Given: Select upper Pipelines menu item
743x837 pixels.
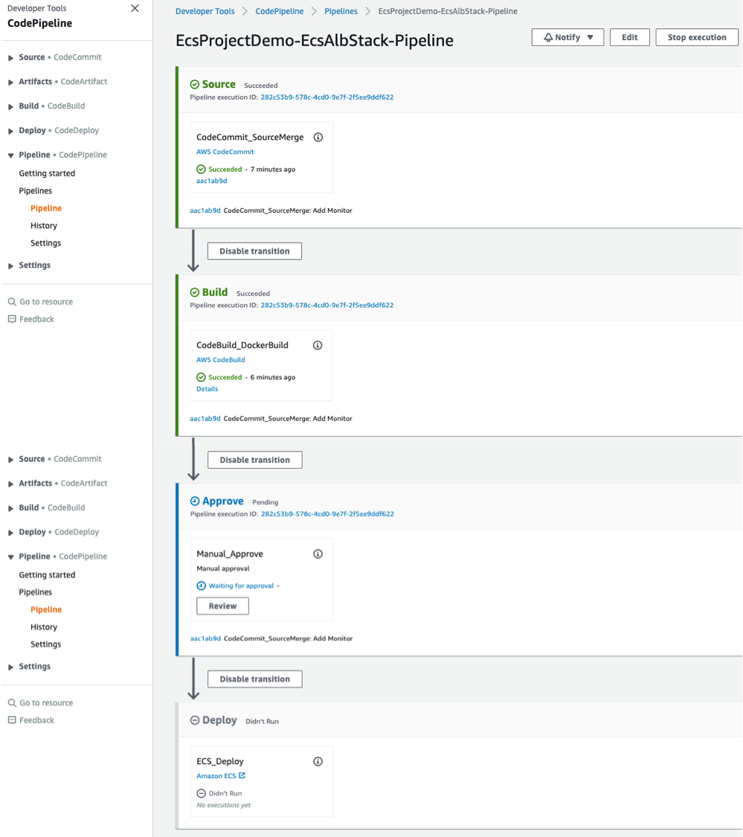Looking at the screenshot, I should [x=35, y=190].
